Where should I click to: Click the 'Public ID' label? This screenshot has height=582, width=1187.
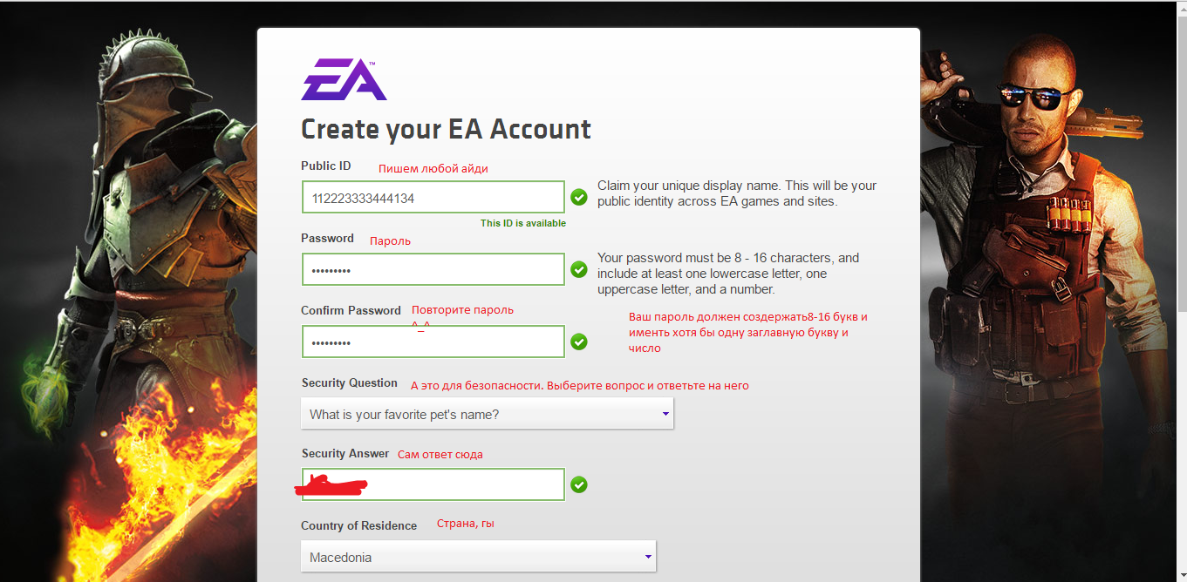[326, 166]
